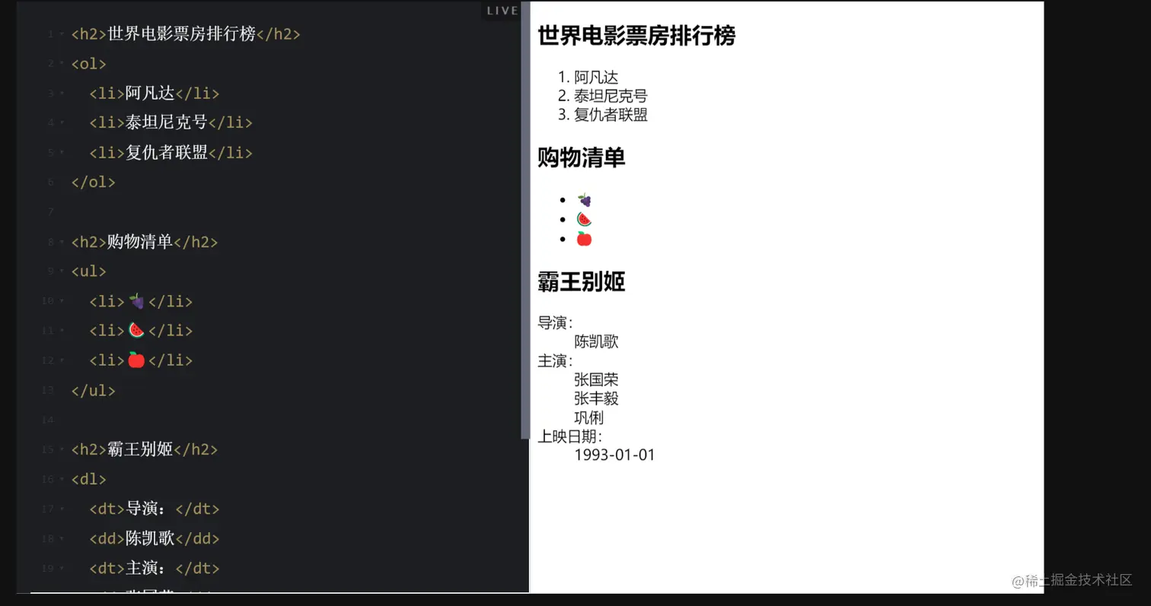Fold line 18 with the 陈凯歌 dd tag

point(62,539)
